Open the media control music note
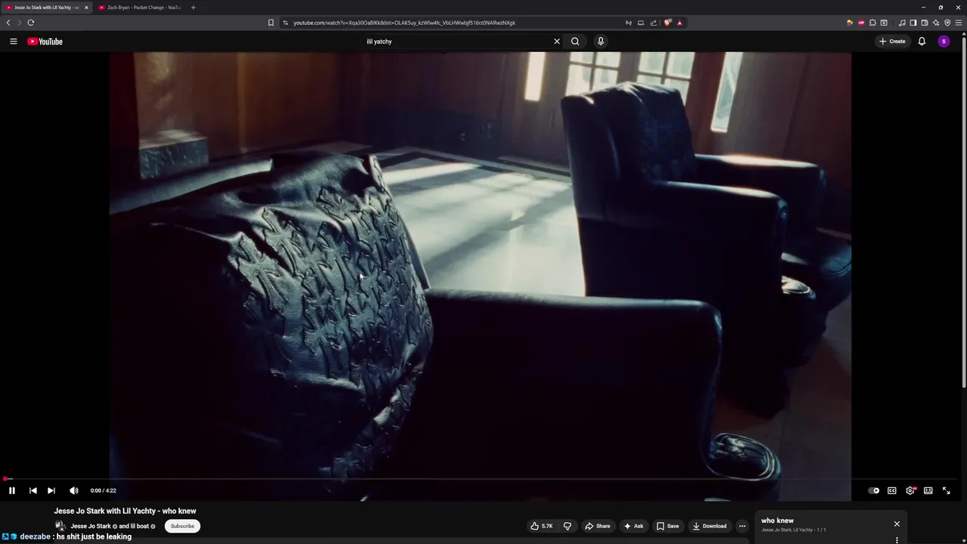Viewport: 967px width, 544px height. 902,23
